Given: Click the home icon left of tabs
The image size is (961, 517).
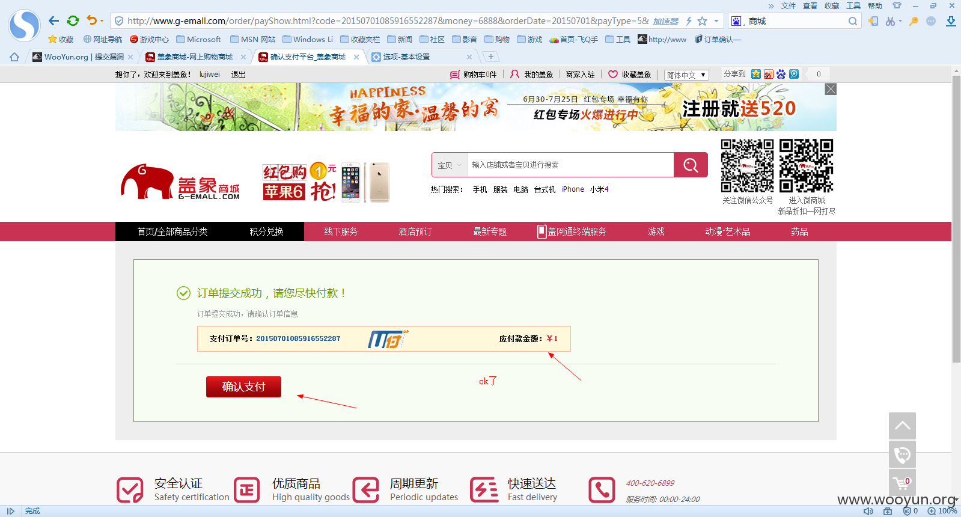Looking at the screenshot, I should click(x=14, y=57).
